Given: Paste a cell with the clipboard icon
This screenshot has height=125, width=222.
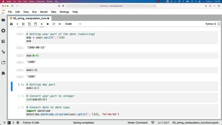Looking at the screenshot, I should (x=35, y=24).
